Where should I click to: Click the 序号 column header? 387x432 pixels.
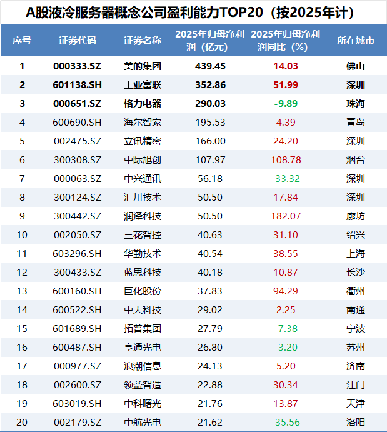point(22,41)
